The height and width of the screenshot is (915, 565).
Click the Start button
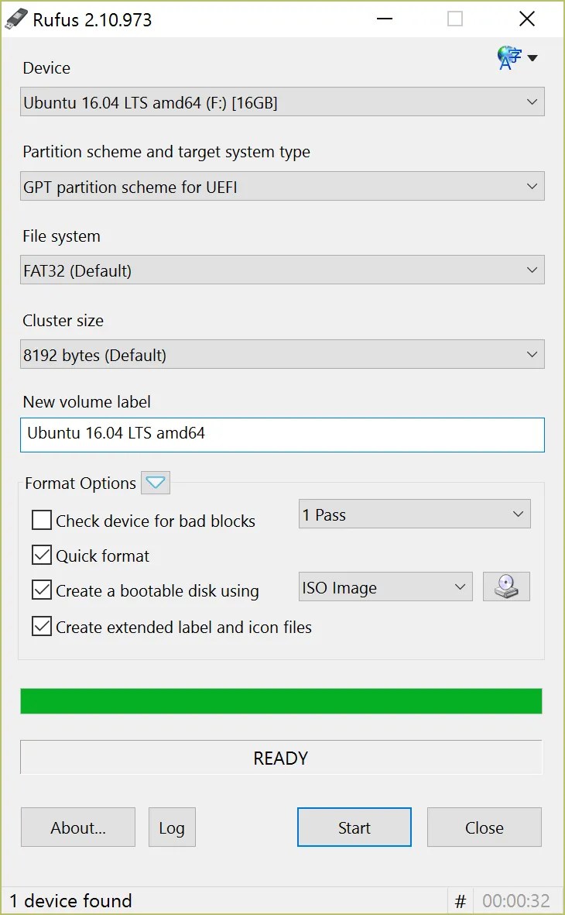(354, 827)
